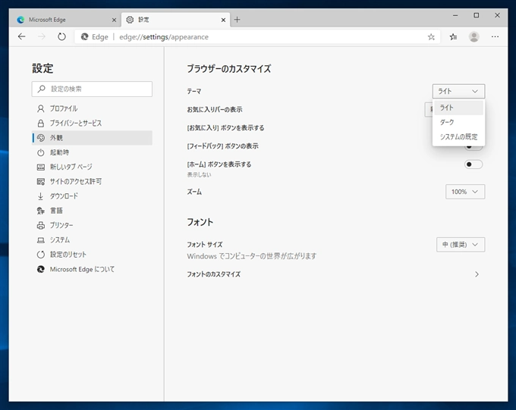Click the laptop icon next to システム

click(40, 240)
